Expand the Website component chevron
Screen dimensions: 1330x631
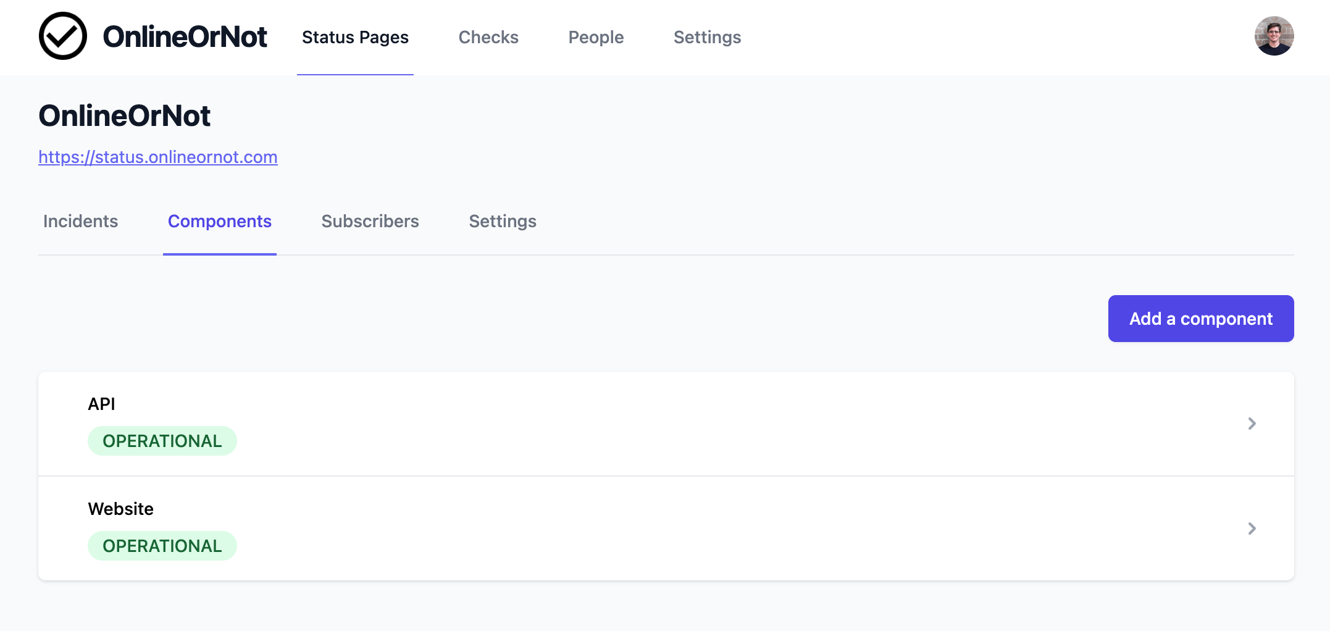1252,529
